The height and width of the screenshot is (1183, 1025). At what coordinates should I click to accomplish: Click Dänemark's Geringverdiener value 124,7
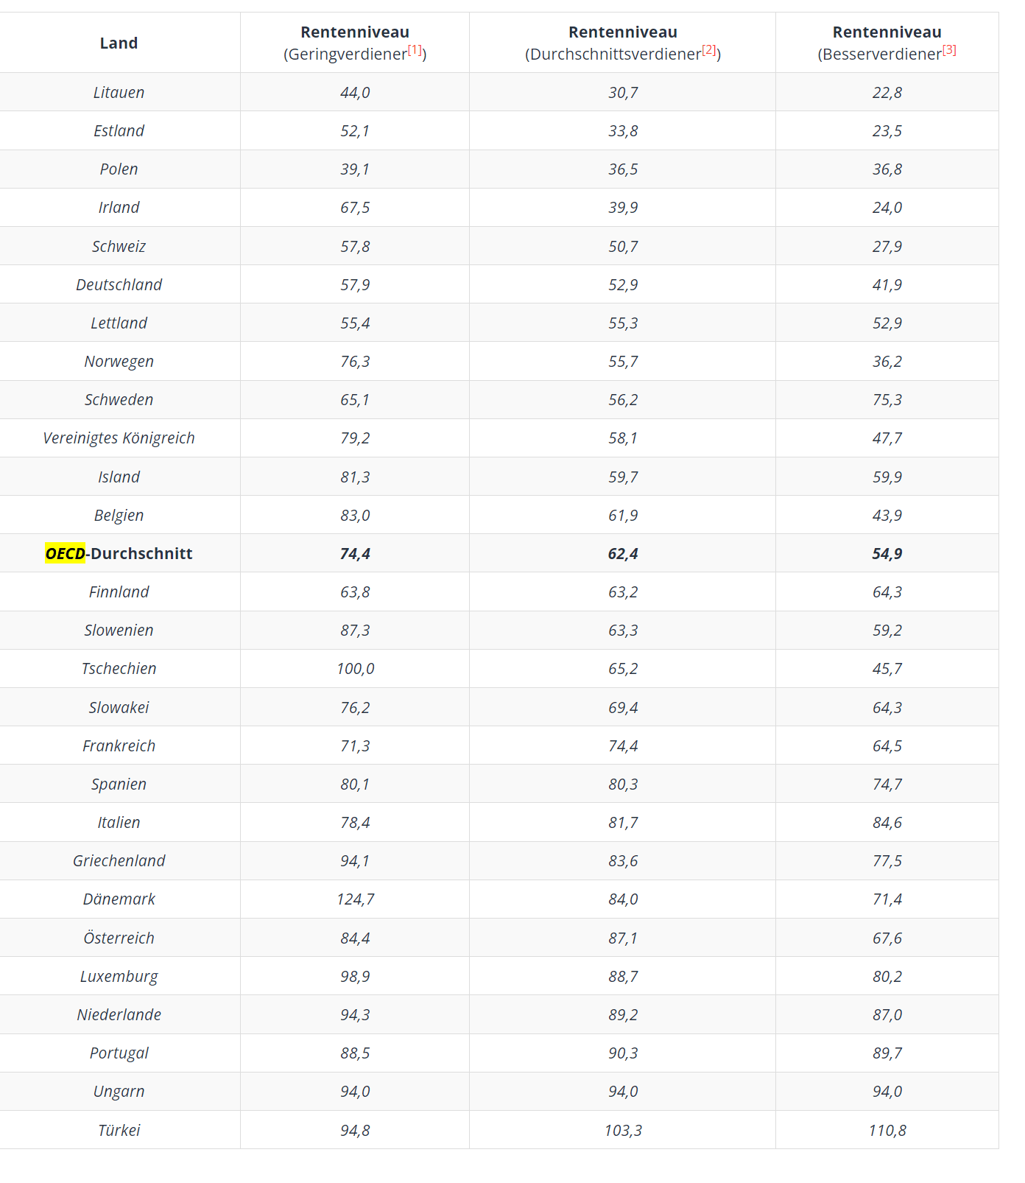(355, 899)
